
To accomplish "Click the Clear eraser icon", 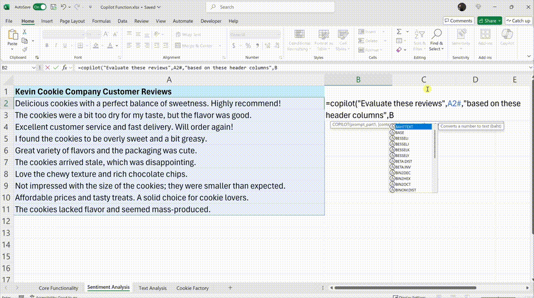I will (x=399, y=50).
